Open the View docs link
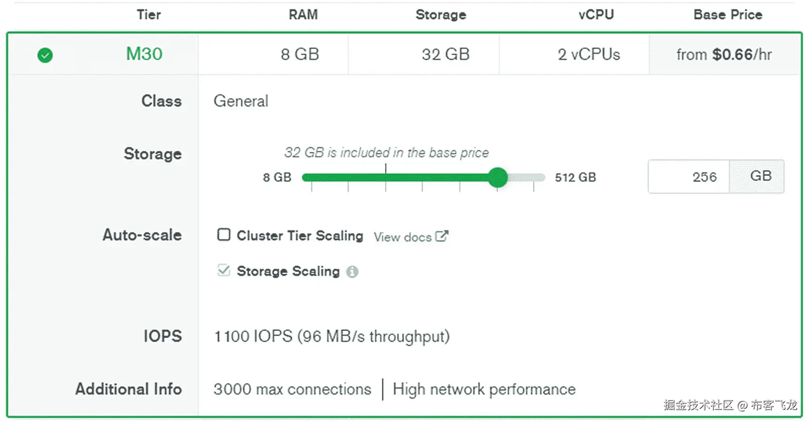The height and width of the screenshot is (423, 809). point(402,237)
